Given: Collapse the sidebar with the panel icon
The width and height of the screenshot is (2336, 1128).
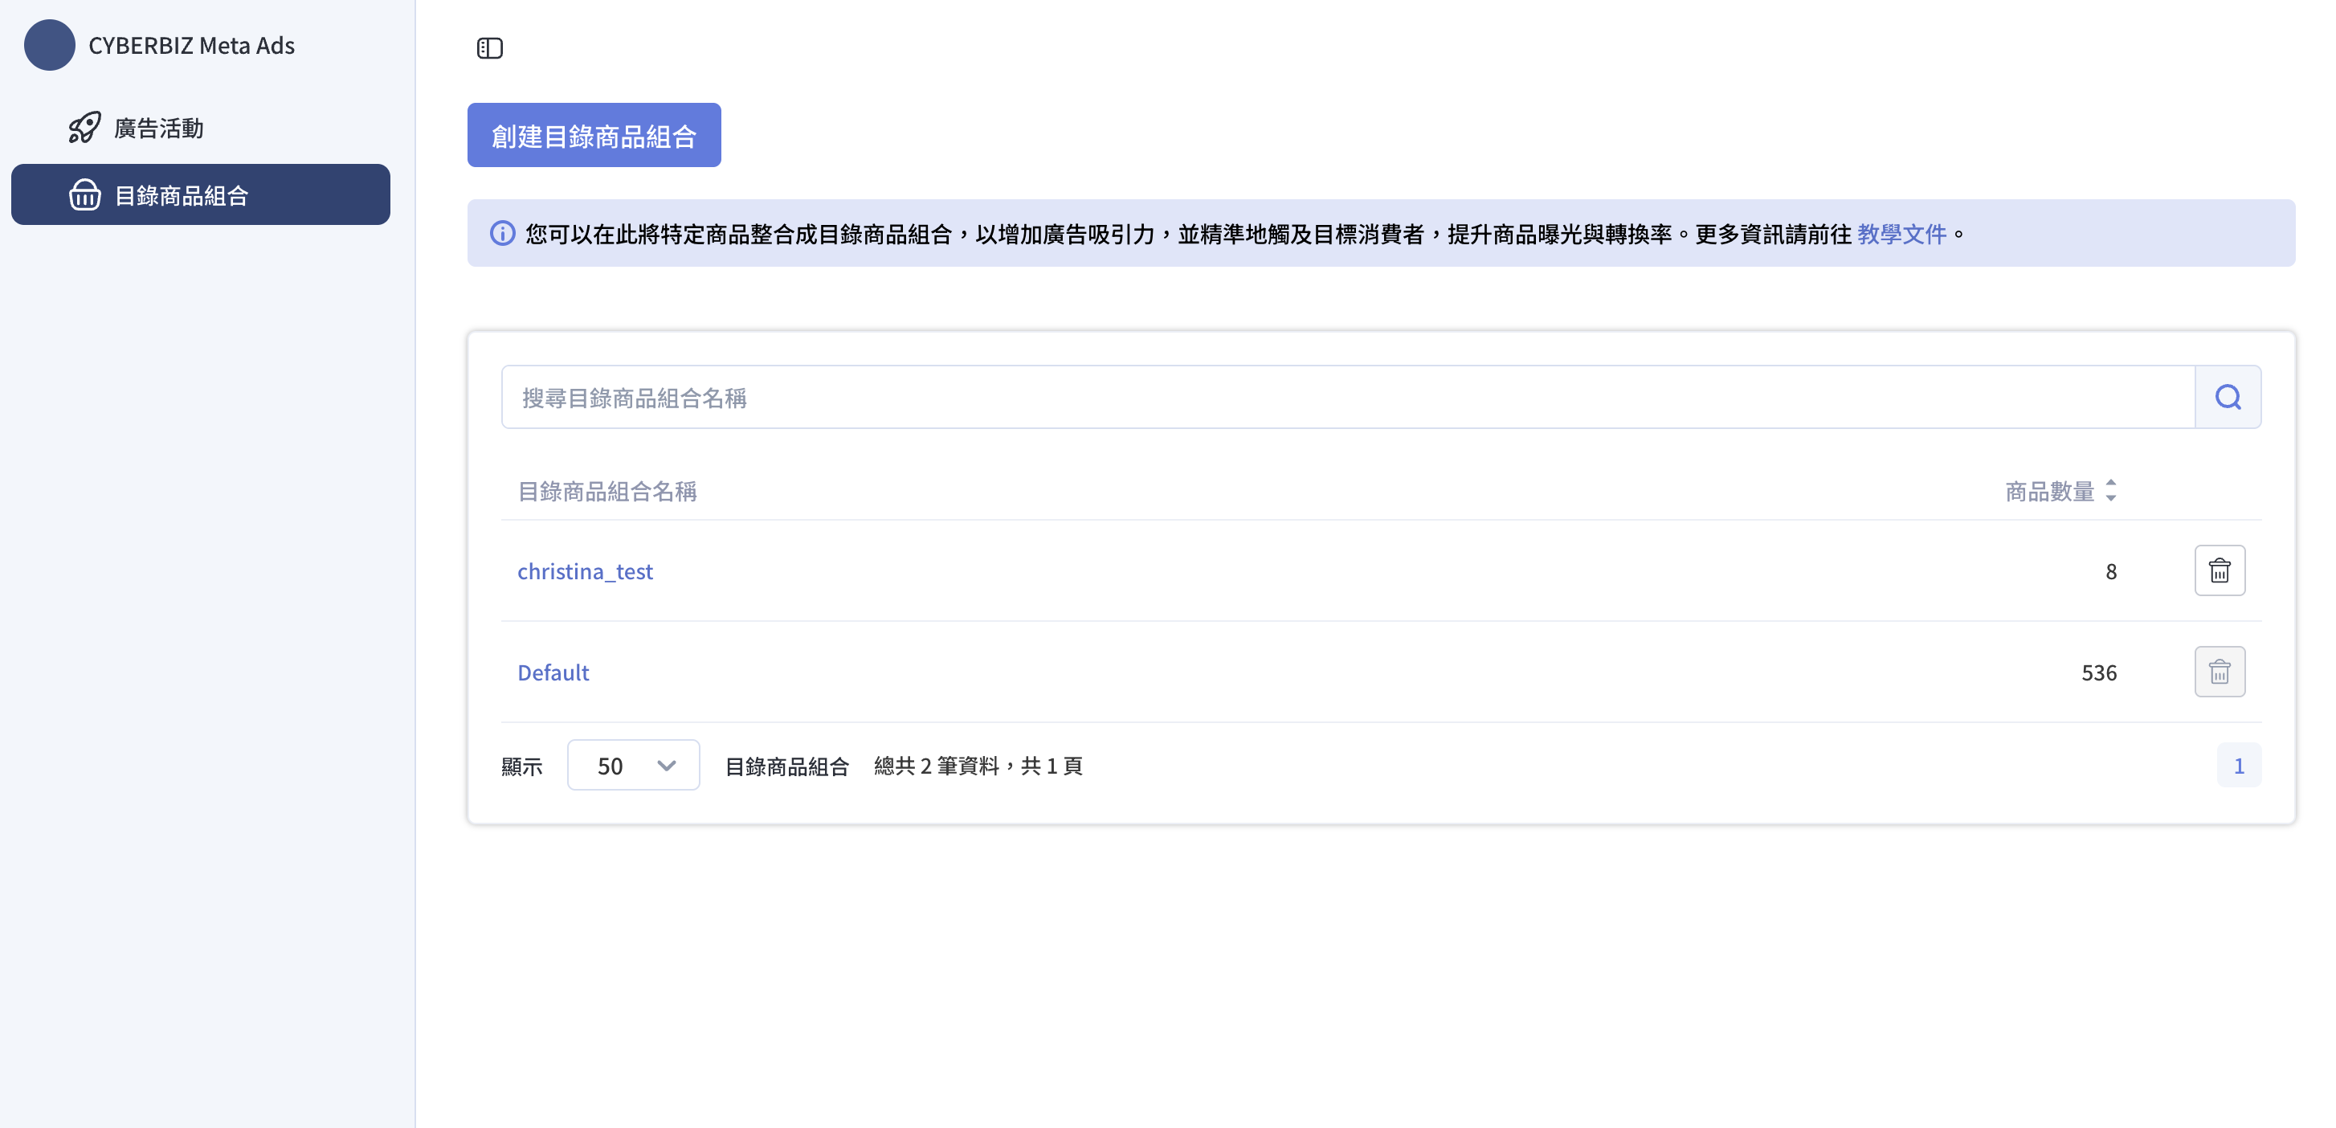Looking at the screenshot, I should coord(491,48).
